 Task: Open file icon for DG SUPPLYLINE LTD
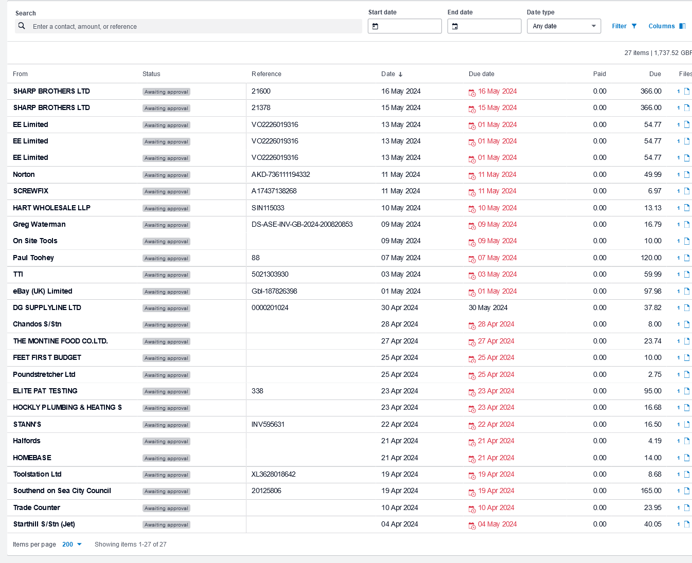pos(686,308)
